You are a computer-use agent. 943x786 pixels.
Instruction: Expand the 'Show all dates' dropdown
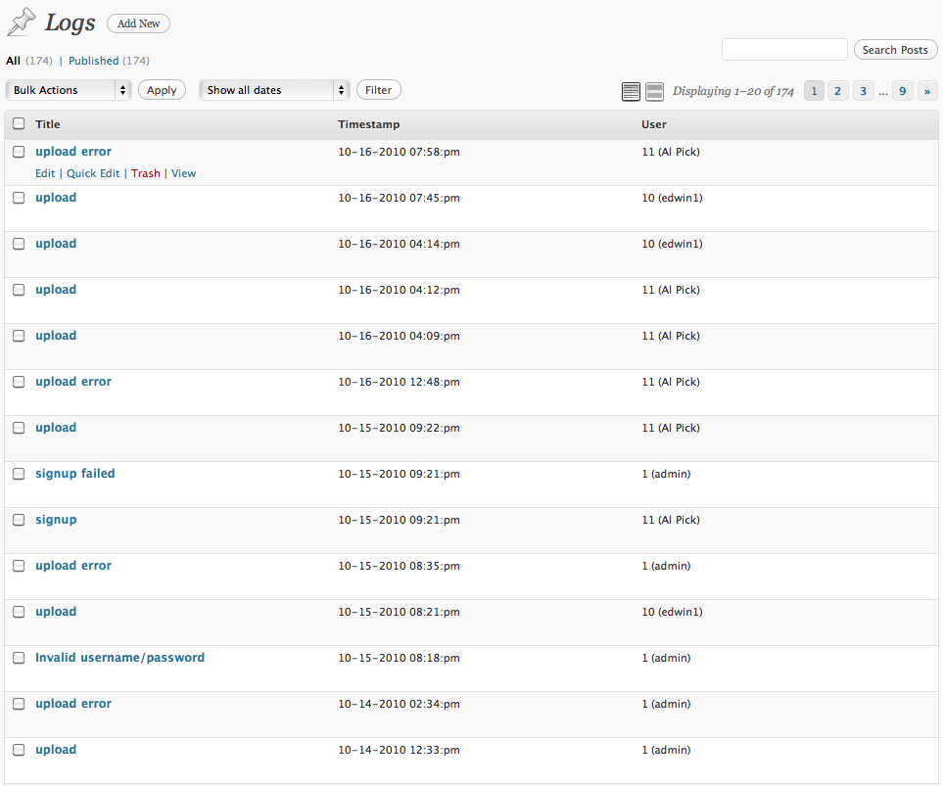tap(274, 90)
